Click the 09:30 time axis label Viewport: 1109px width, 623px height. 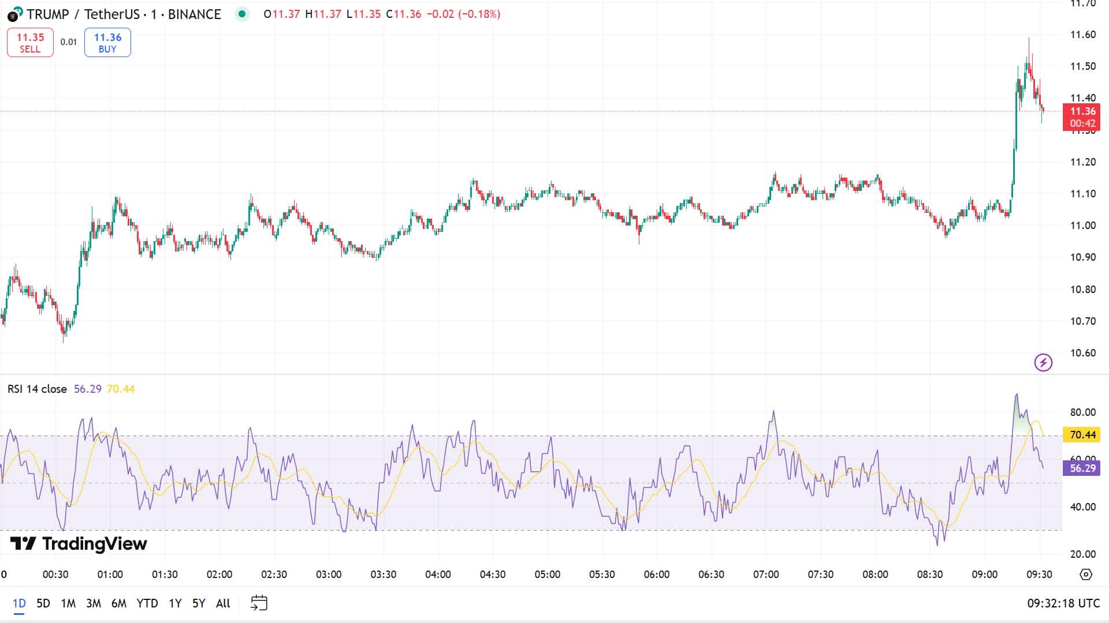(x=1039, y=575)
